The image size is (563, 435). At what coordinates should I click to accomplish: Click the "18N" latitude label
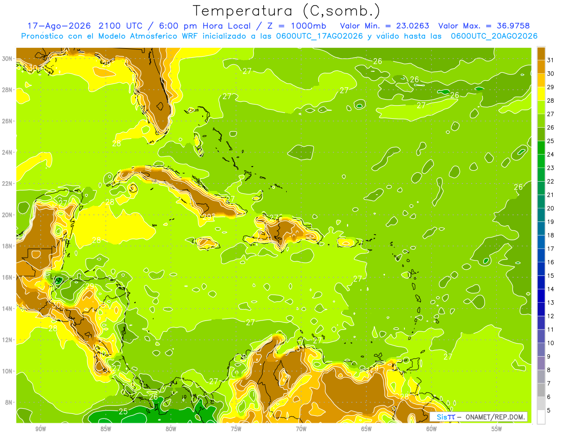(x=8, y=246)
